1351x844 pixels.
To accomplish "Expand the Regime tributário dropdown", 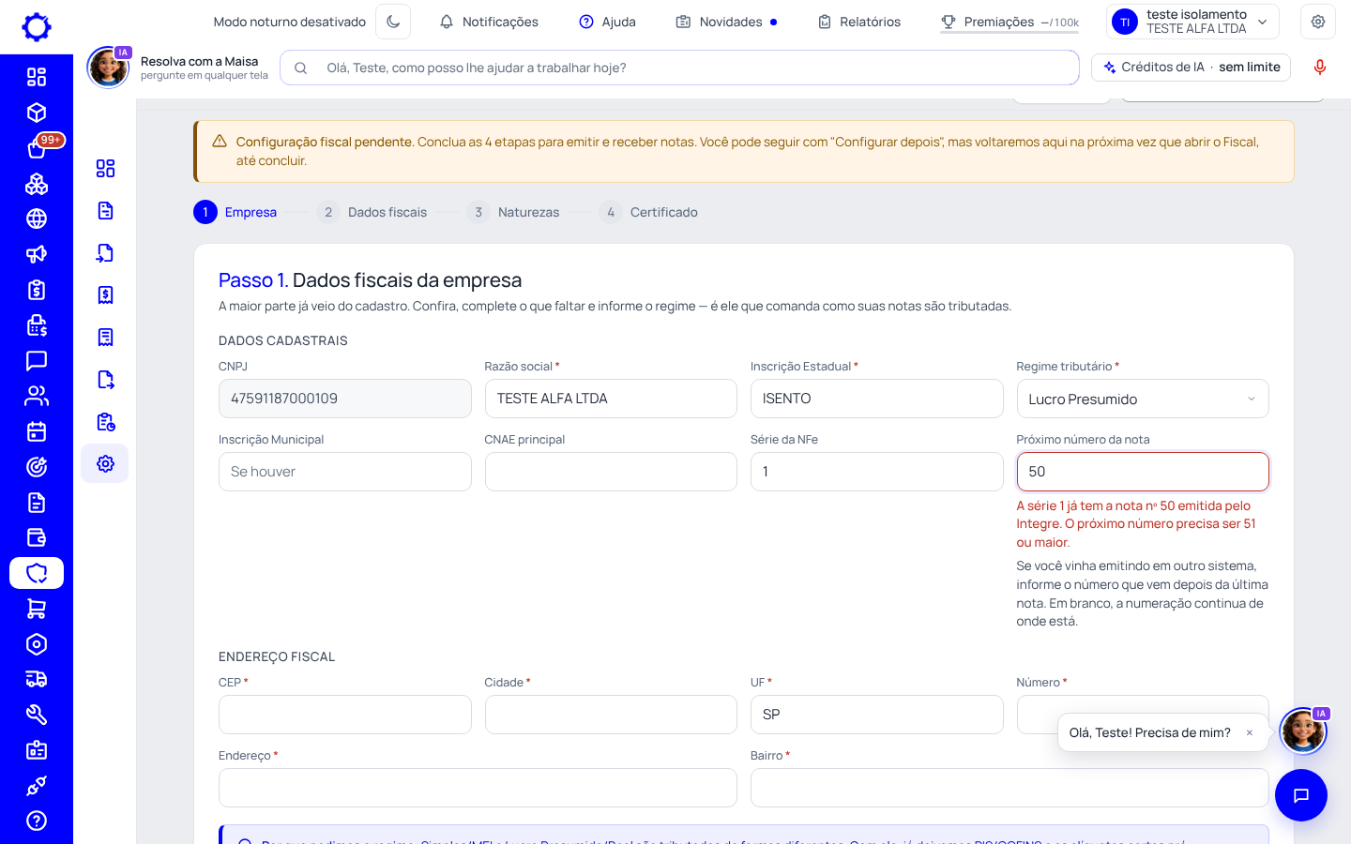I will click(1143, 399).
